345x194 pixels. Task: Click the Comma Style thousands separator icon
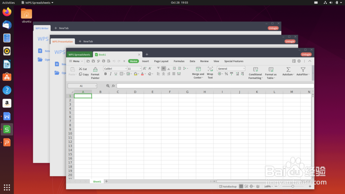[x=231, y=74]
